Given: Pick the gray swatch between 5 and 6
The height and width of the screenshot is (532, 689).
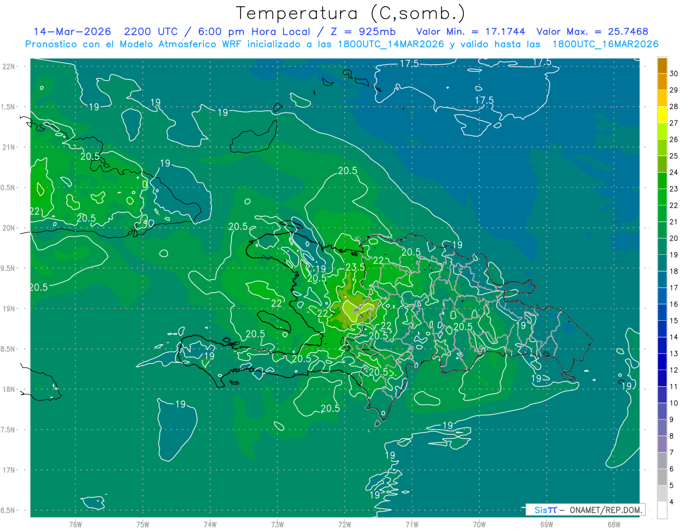Looking at the screenshot, I should [x=662, y=477].
